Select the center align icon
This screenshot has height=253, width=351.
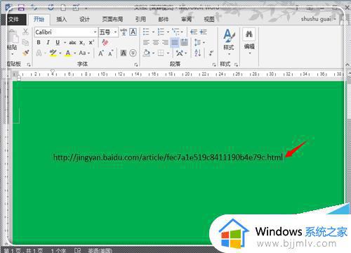156,42
